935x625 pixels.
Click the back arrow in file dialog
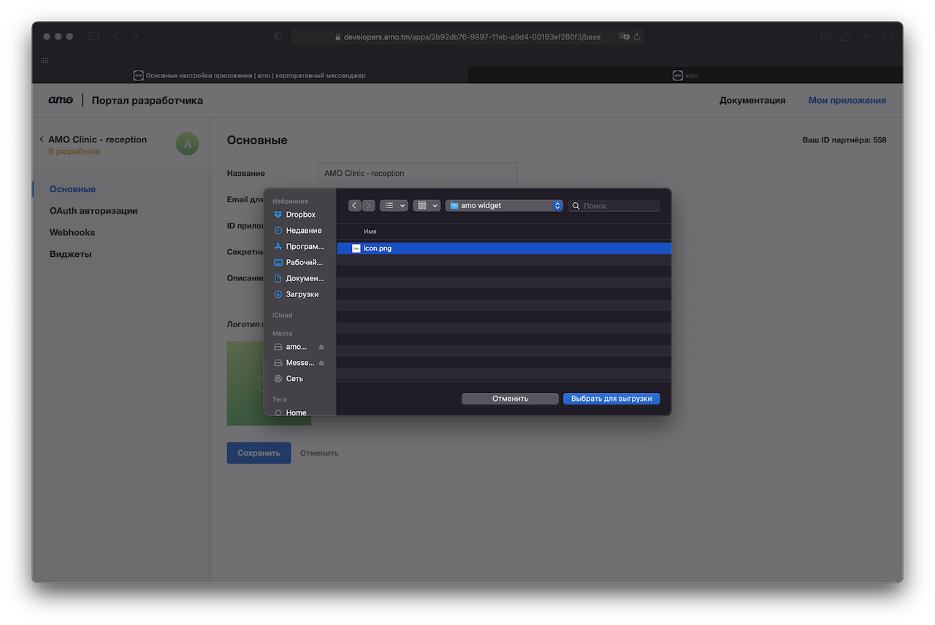point(354,206)
